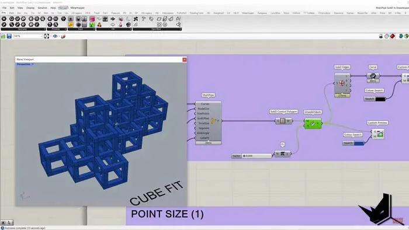Click the StrutSize input of MultiPipe
Image resolution: width=409 pixels, height=230 pixels.
[x=203, y=123]
